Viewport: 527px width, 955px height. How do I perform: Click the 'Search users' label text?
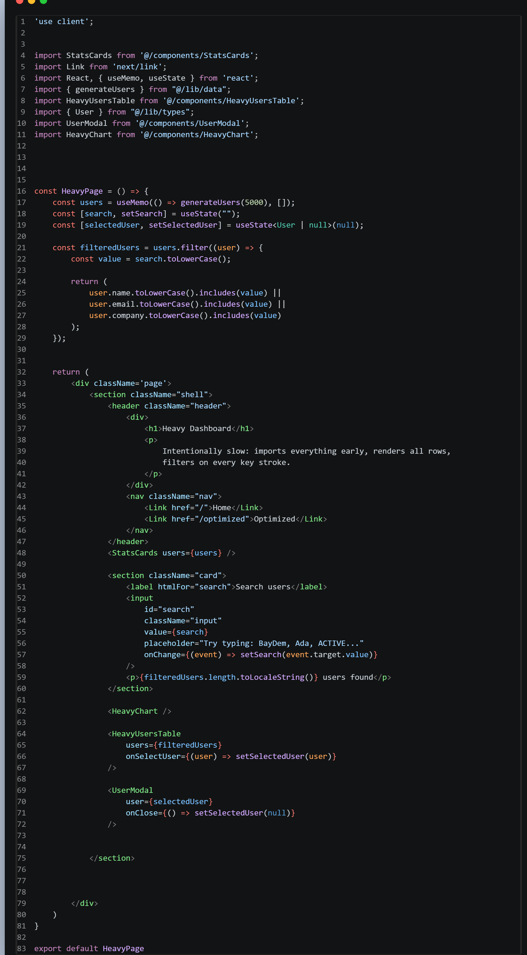(263, 587)
